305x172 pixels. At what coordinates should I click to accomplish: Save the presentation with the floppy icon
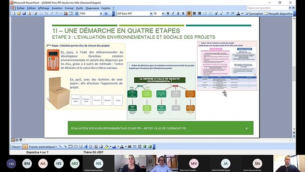click(24, 13)
